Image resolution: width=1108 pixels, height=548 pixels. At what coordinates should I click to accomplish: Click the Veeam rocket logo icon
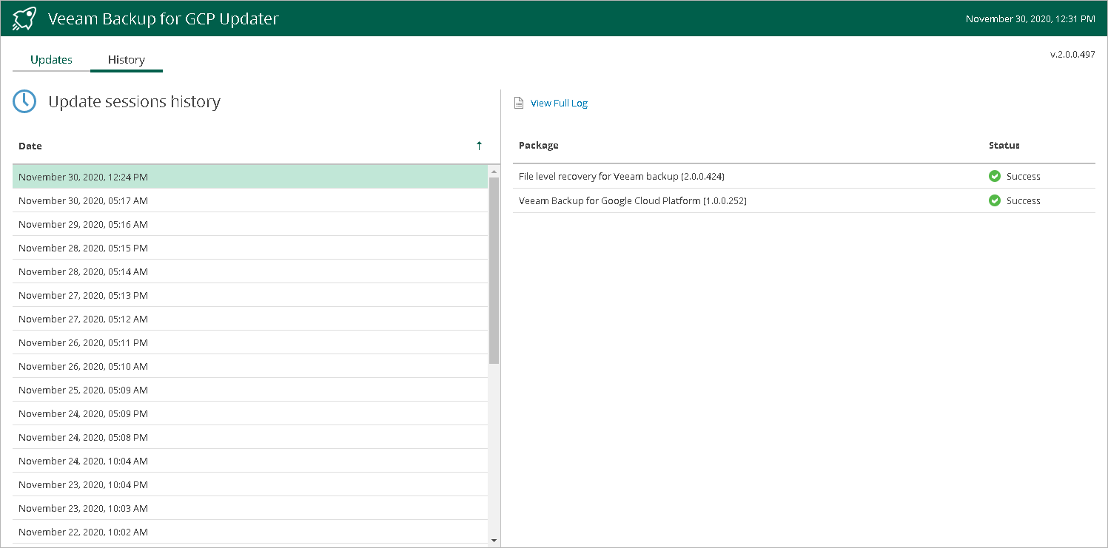click(x=24, y=18)
